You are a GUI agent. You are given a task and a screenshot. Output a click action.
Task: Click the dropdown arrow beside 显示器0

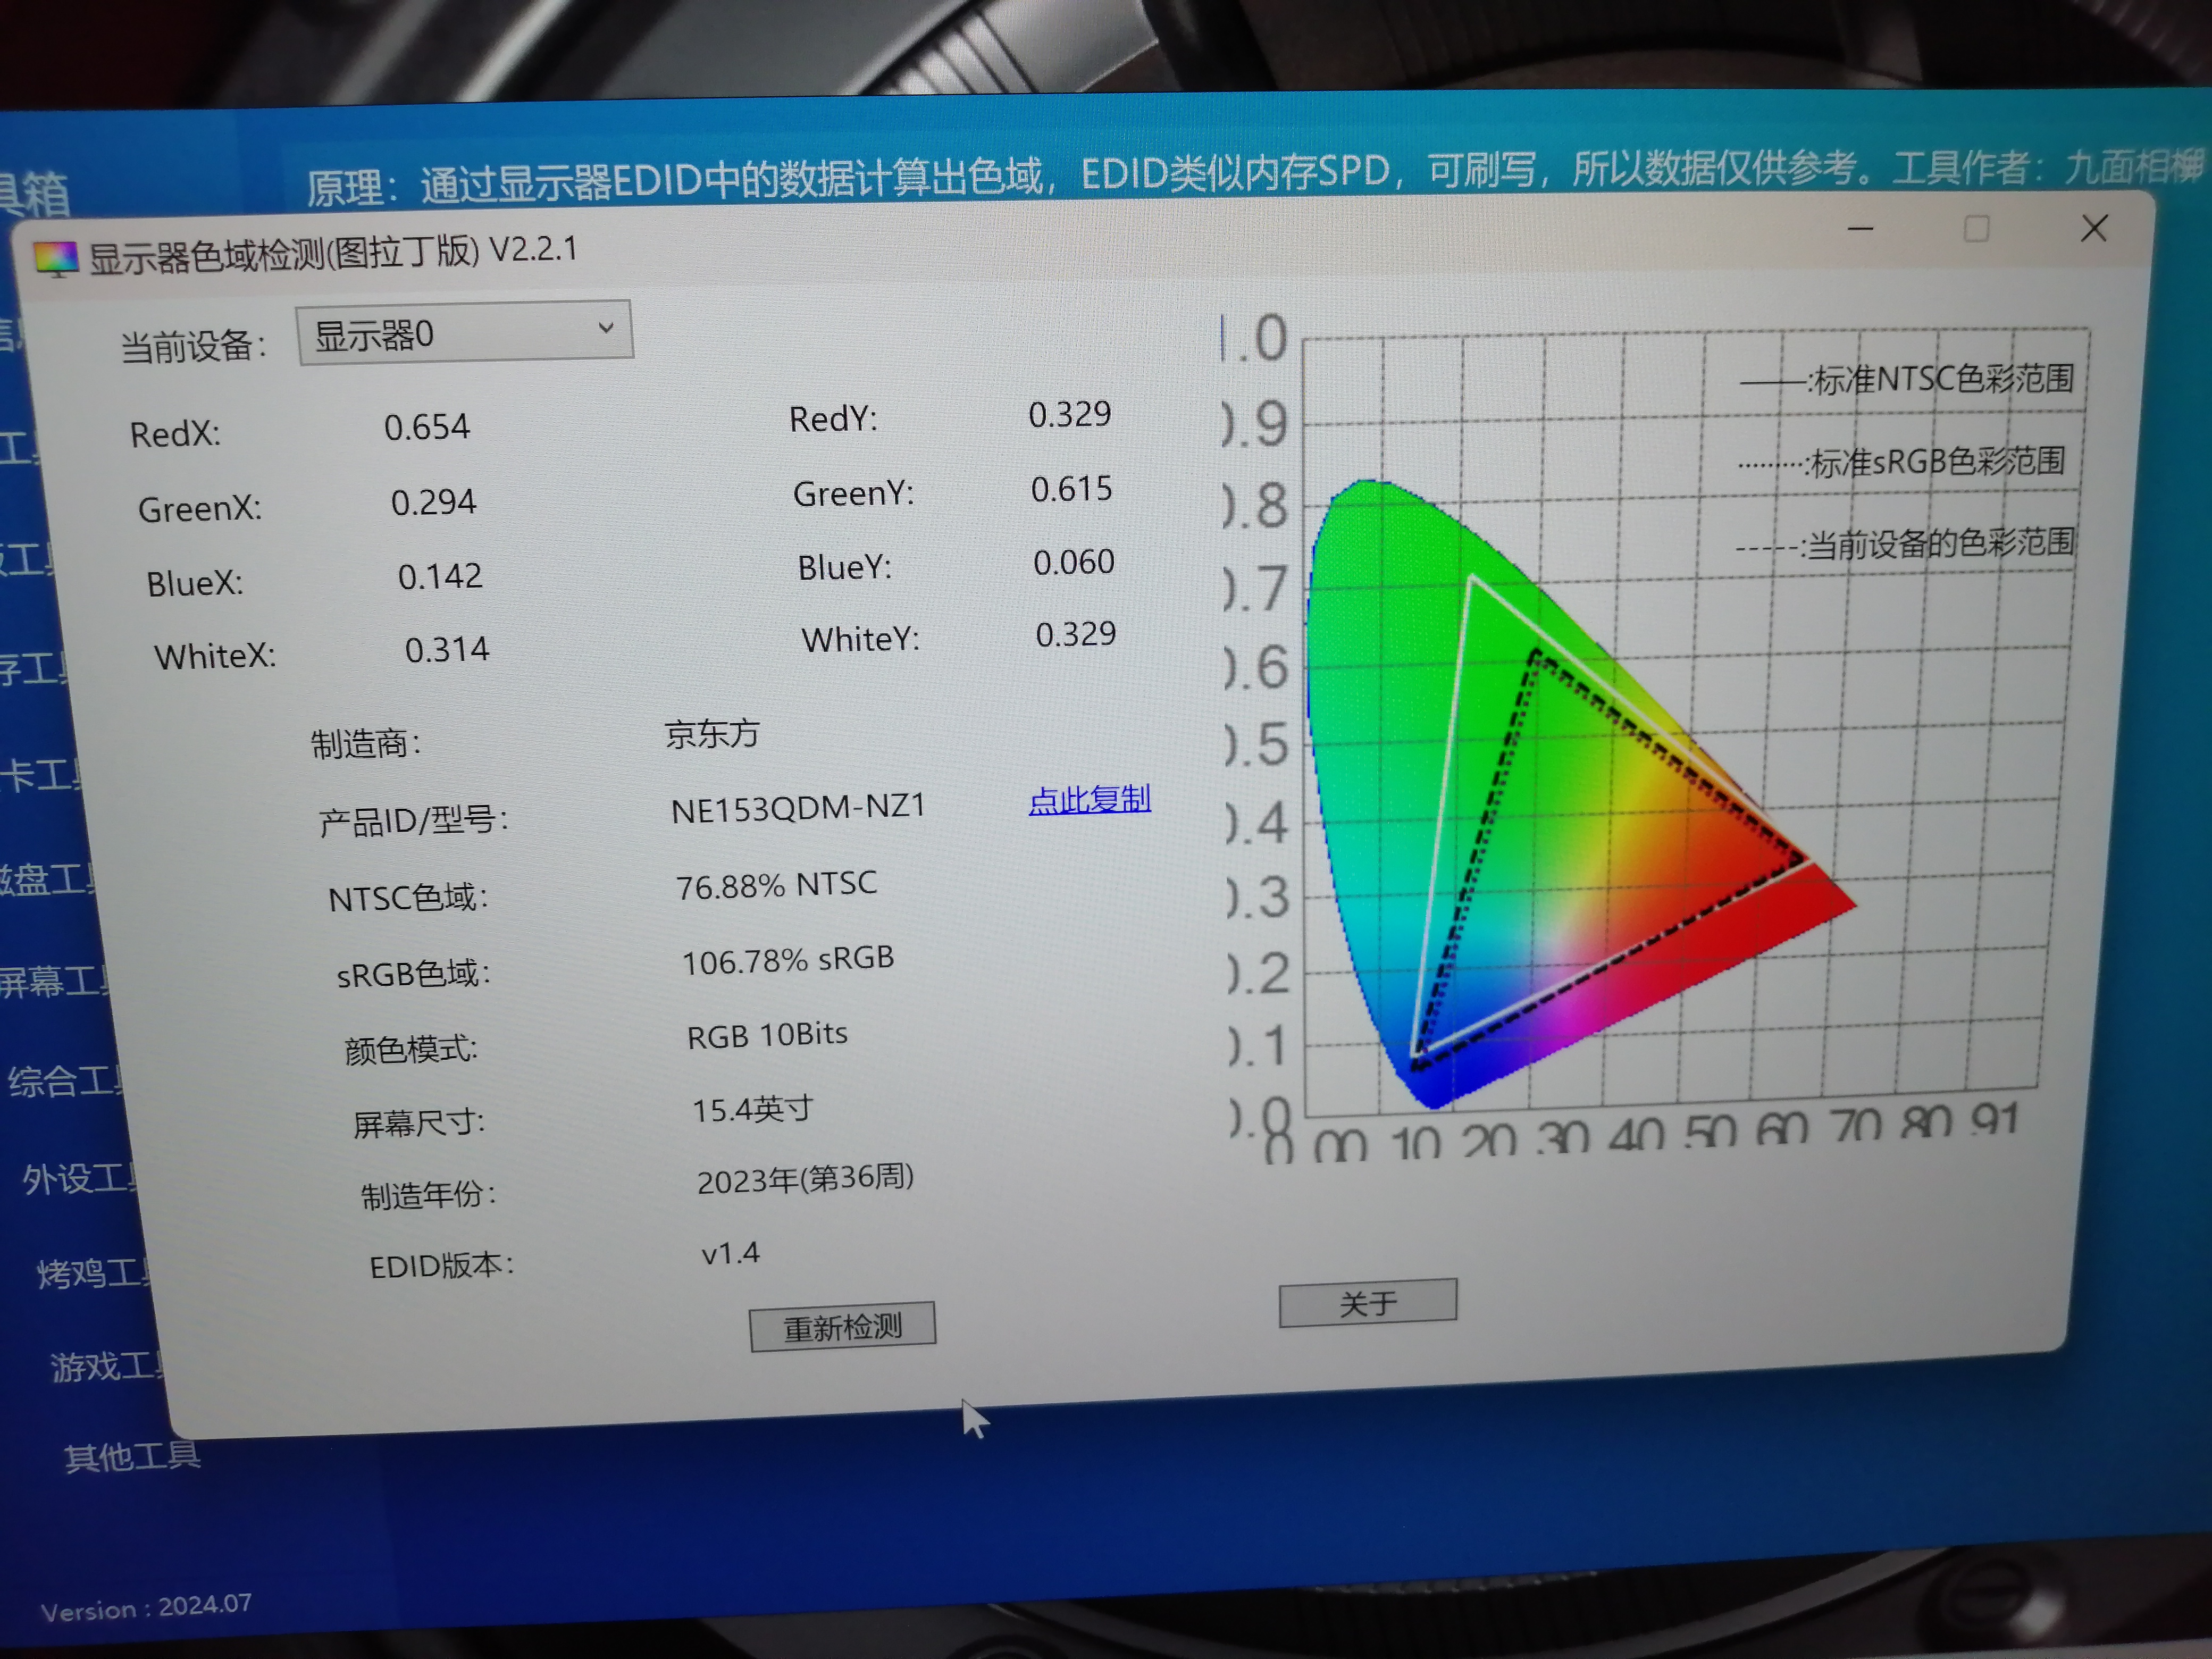[x=605, y=328]
